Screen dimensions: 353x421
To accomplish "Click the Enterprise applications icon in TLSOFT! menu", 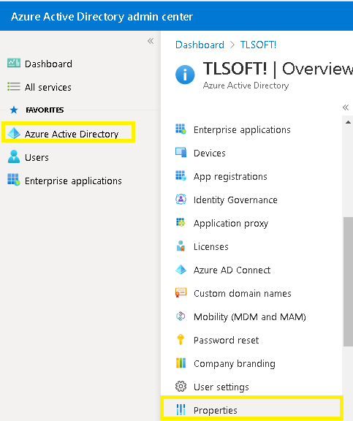I will coord(181,129).
